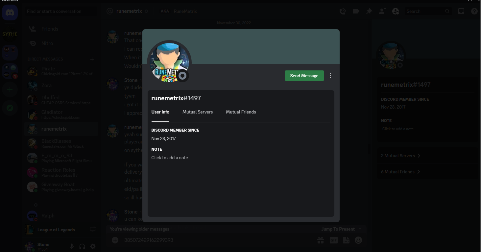The image size is (481, 252).
Task: Open the GIF picker
Action: (333, 240)
